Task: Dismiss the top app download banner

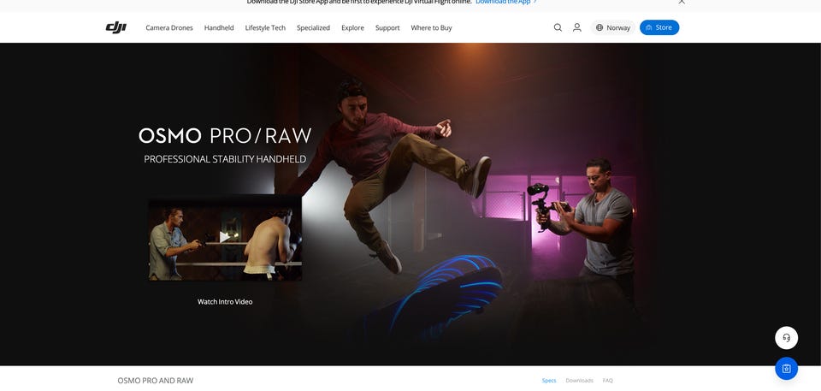Action: click(x=682, y=2)
